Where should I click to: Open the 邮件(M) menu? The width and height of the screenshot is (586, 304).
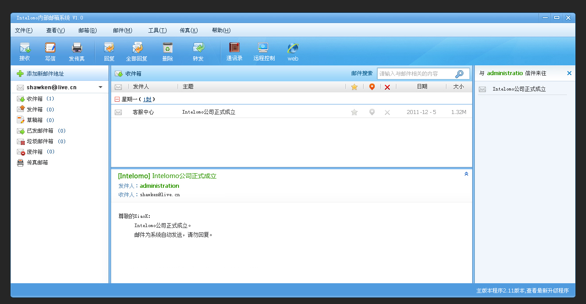[123, 30]
